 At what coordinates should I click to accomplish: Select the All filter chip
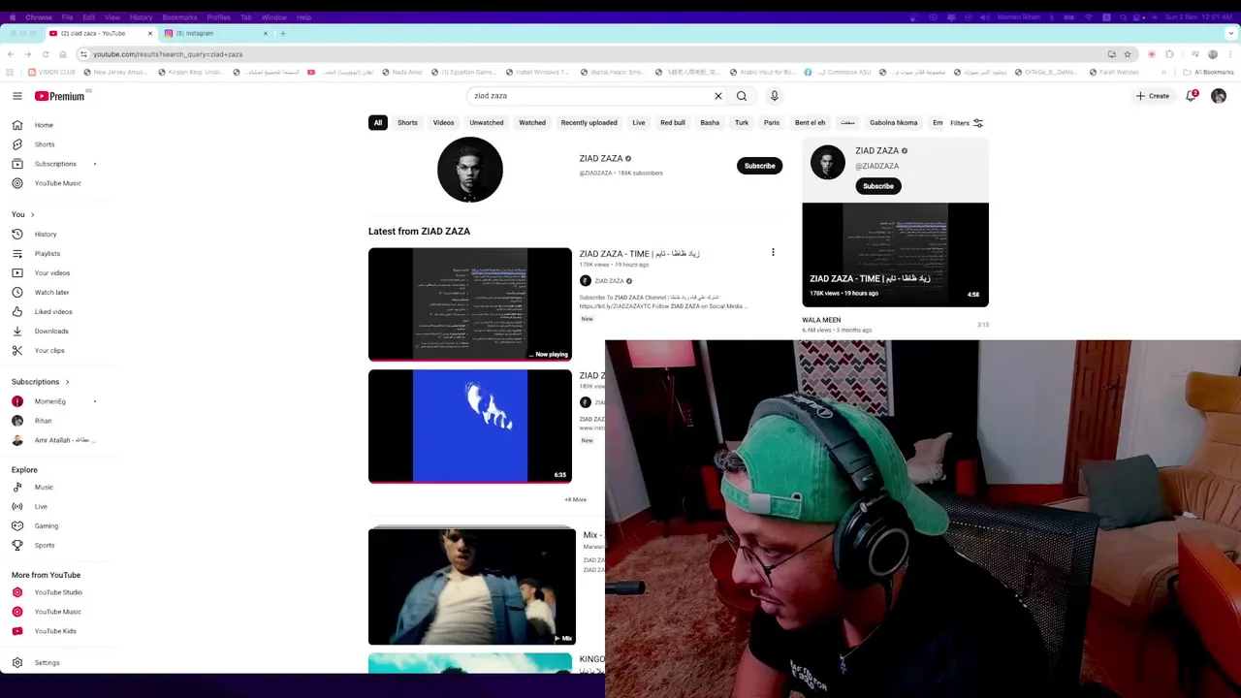coord(378,123)
